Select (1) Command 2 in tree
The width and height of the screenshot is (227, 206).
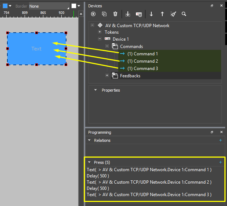tap(143, 61)
